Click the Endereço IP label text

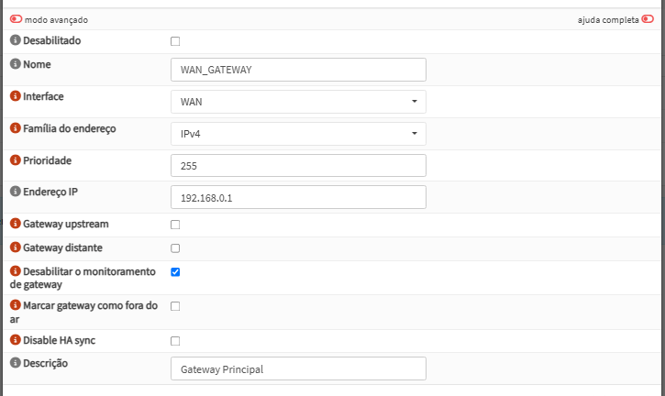(x=50, y=192)
